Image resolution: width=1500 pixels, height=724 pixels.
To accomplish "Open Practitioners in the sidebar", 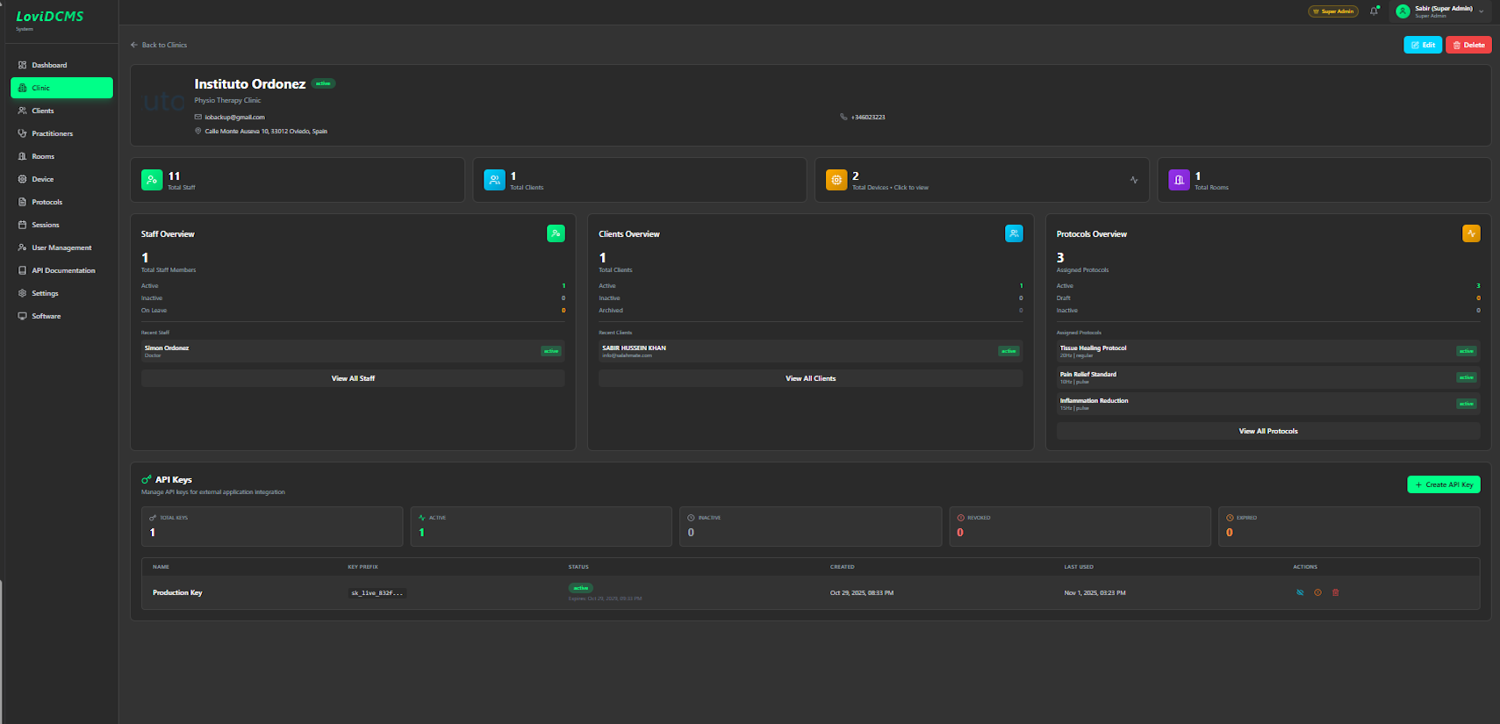I will tap(52, 133).
